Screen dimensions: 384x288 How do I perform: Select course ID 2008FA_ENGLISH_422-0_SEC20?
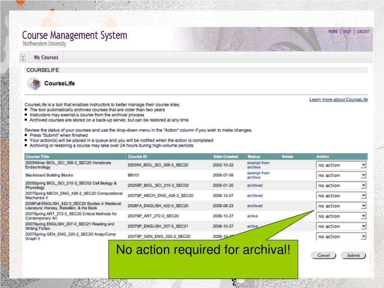158,206
